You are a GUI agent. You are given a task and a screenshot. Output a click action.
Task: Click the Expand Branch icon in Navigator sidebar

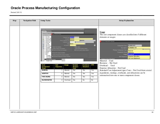(x=43, y=45)
